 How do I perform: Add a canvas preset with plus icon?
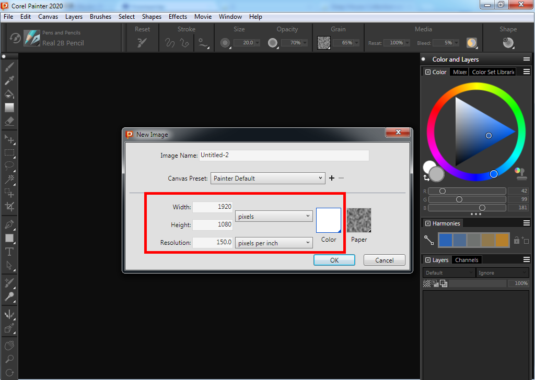click(x=331, y=178)
